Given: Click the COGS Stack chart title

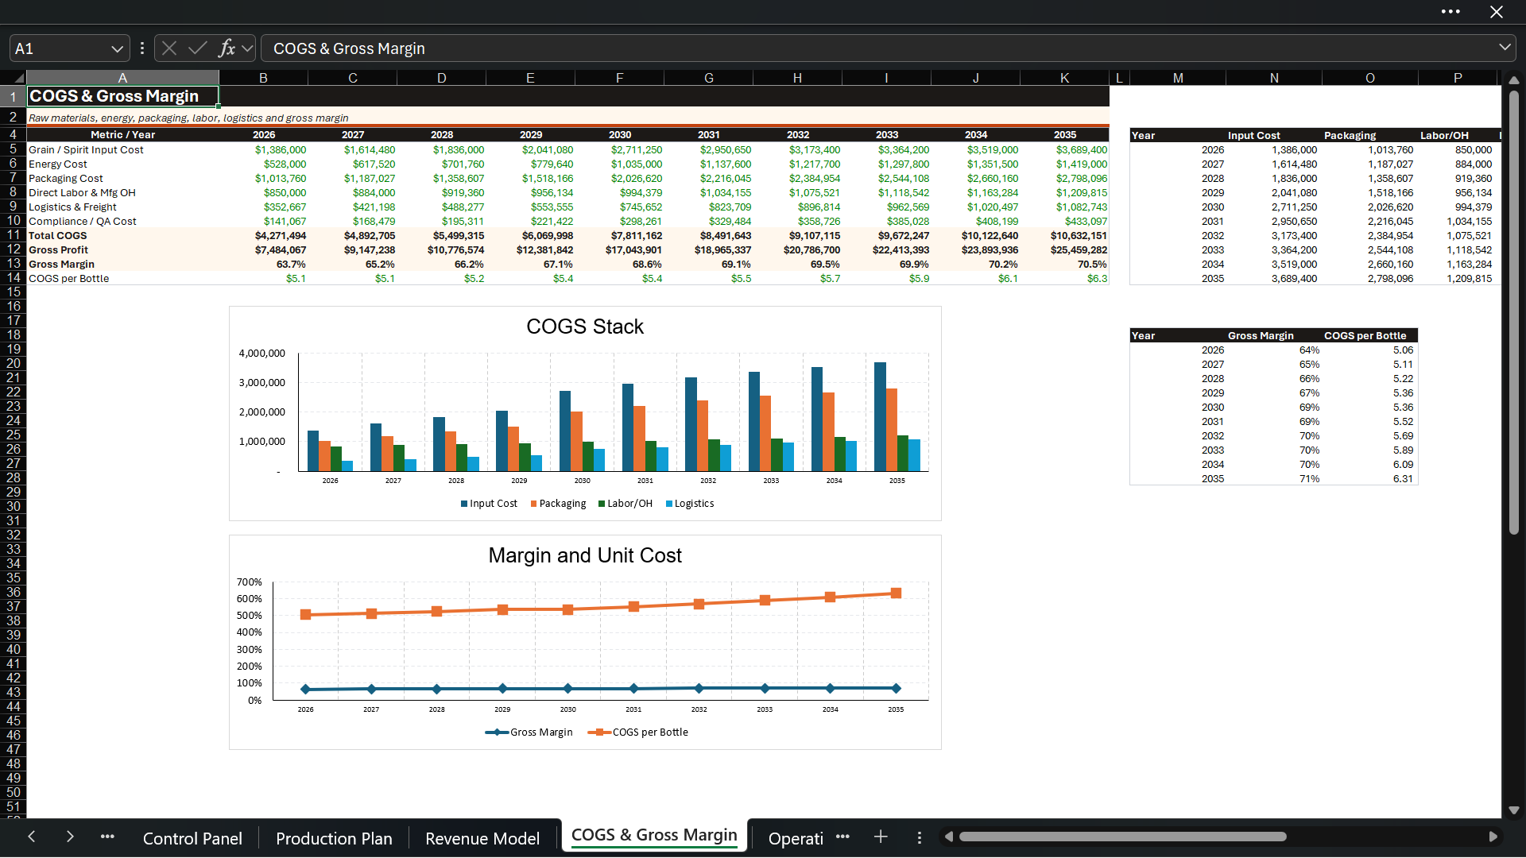Looking at the screenshot, I should click(585, 327).
